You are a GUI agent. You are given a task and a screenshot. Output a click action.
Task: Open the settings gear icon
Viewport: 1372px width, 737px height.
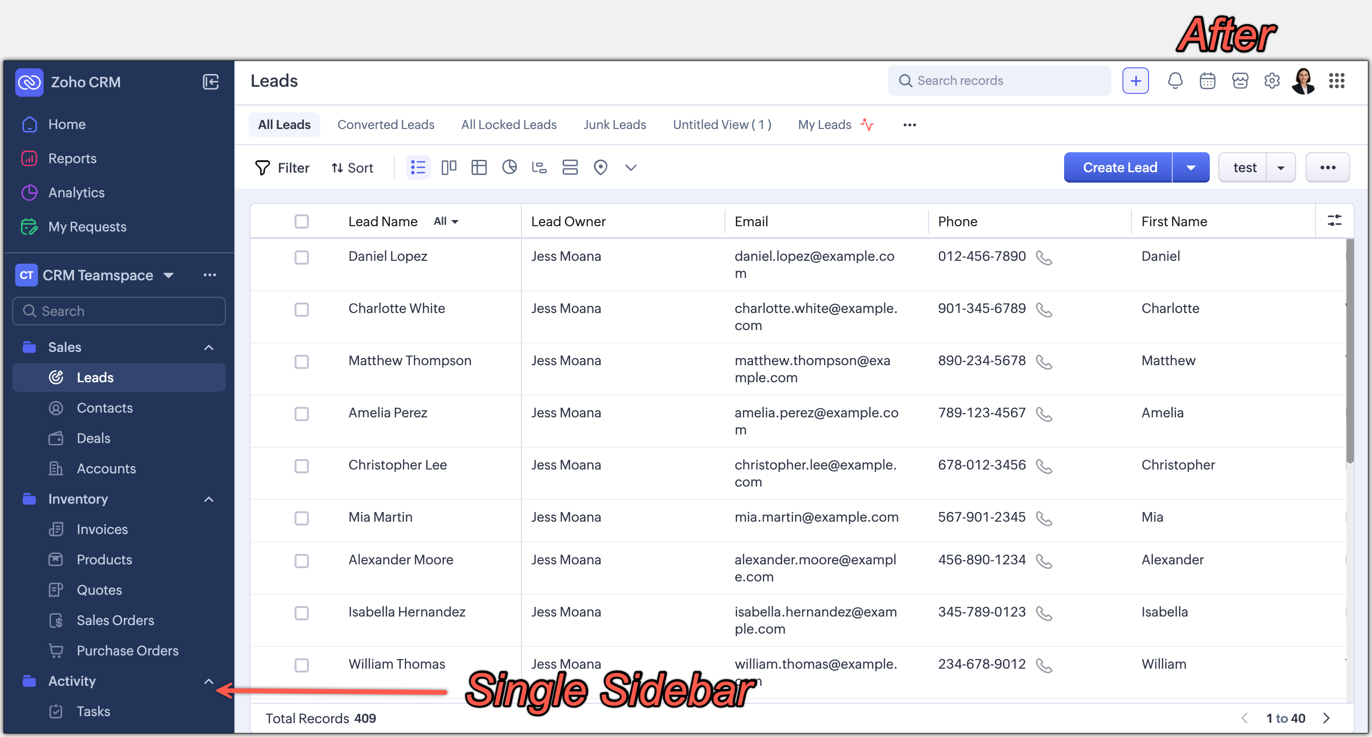[x=1271, y=81]
